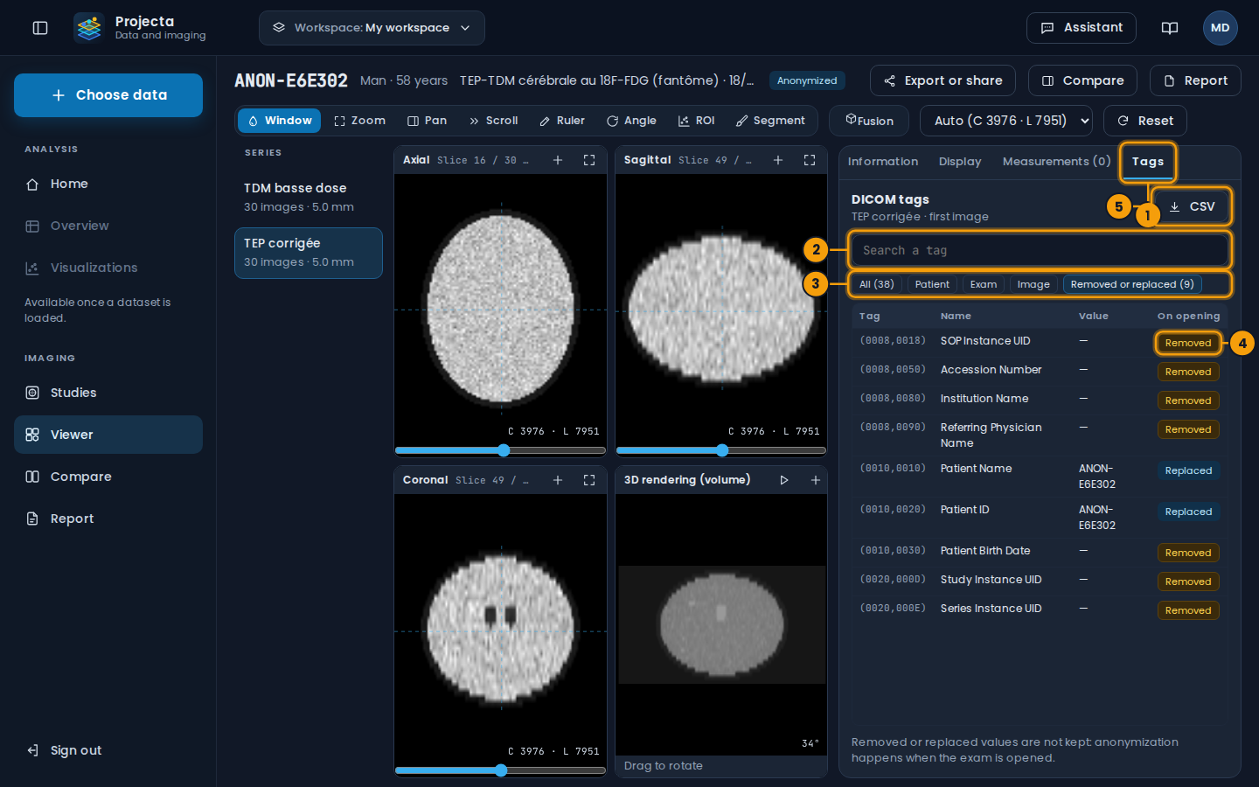This screenshot has width=1259, height=787.
Task: Select the Pan tool
Action: point(428,121)
